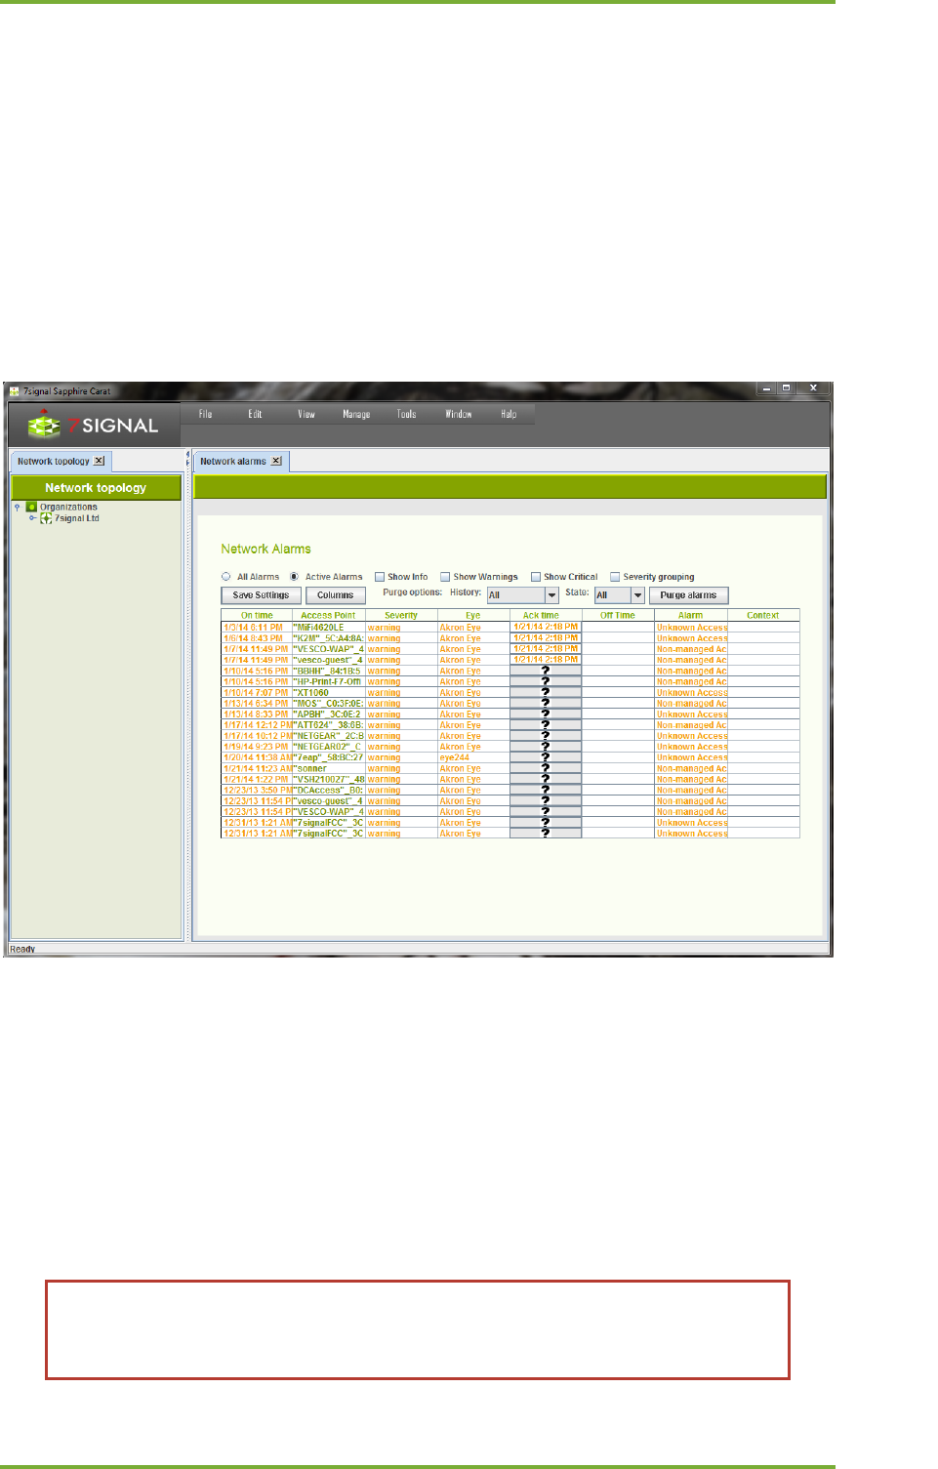
Task: Acknowledge the HP-Print-F7 alarm question mark
Action: (x=546, y=681)
